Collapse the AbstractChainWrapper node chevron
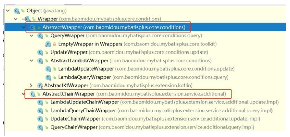The image size is (290, 137). coord(23,94)
